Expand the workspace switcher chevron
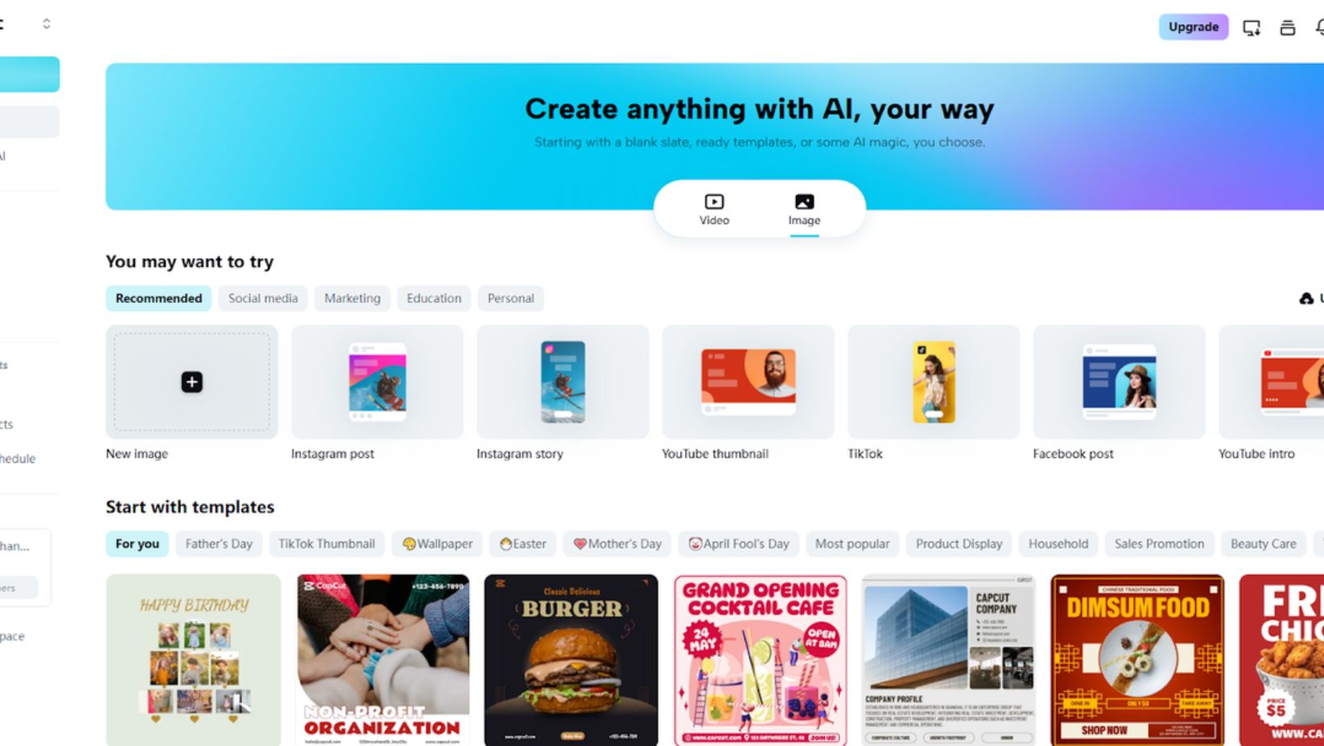The image size is (1324, 746). (x=47, y=24)
